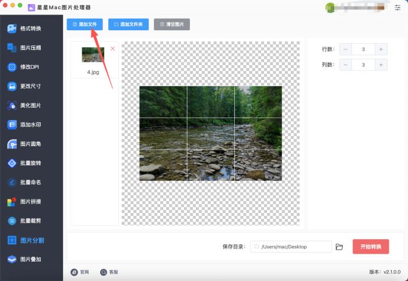
Task: Decrease the 列数 column count
Action: [x=346, y=65]
